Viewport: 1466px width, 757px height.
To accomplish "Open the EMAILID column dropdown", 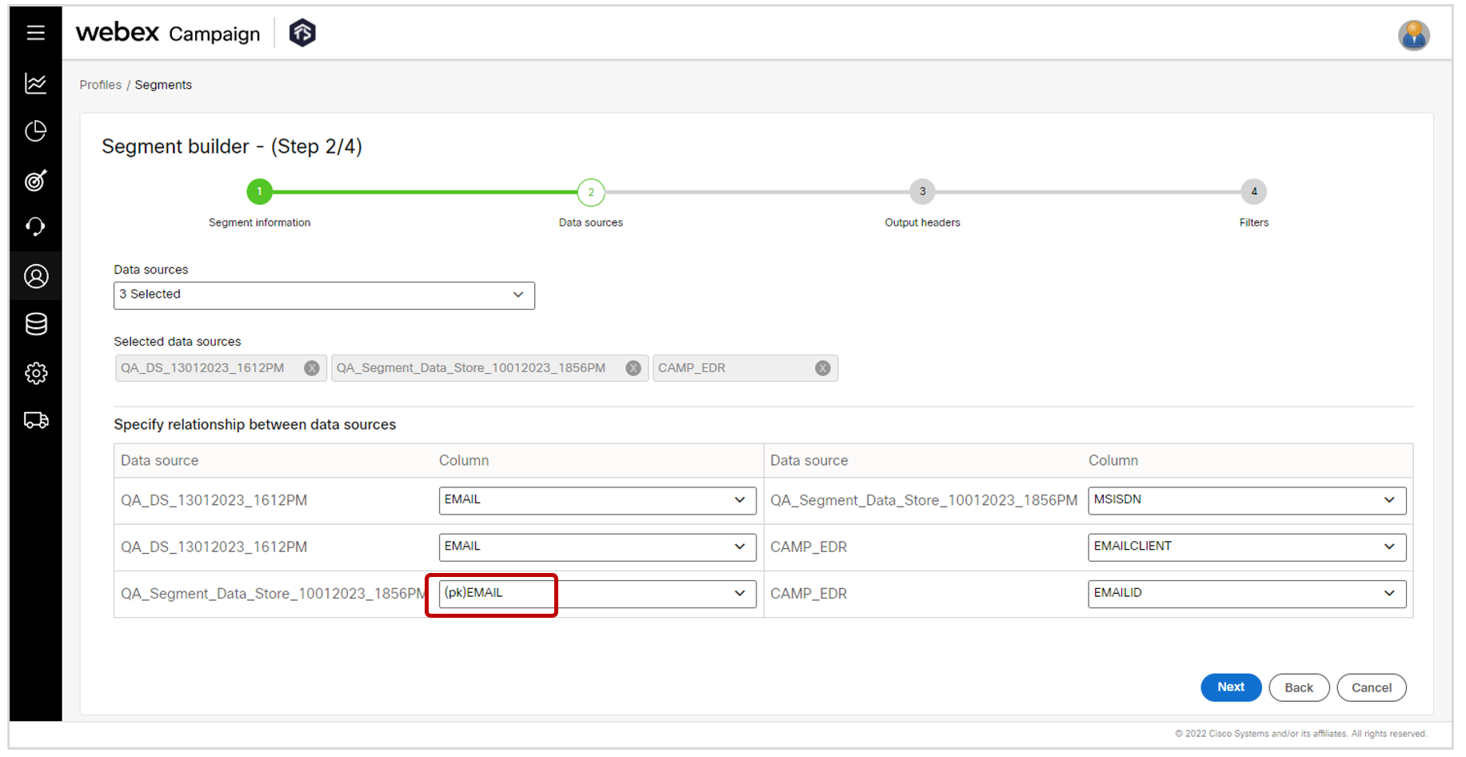I will 1247,594.
